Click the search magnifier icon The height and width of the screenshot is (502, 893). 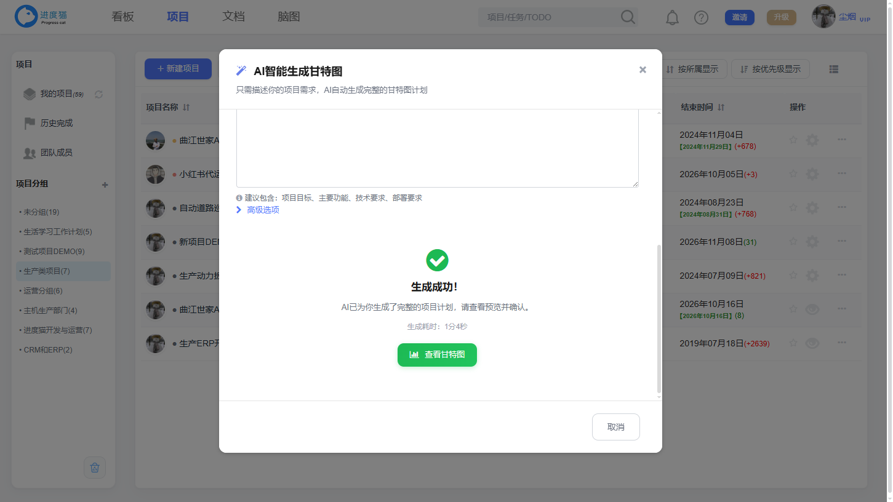pos(628,17)
